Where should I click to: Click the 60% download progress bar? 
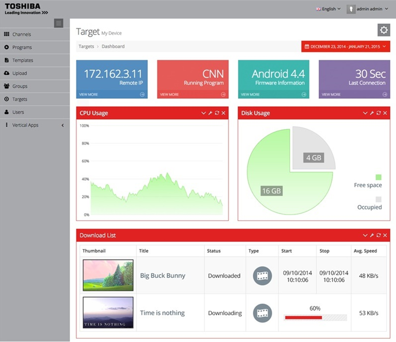coord(315,317)
